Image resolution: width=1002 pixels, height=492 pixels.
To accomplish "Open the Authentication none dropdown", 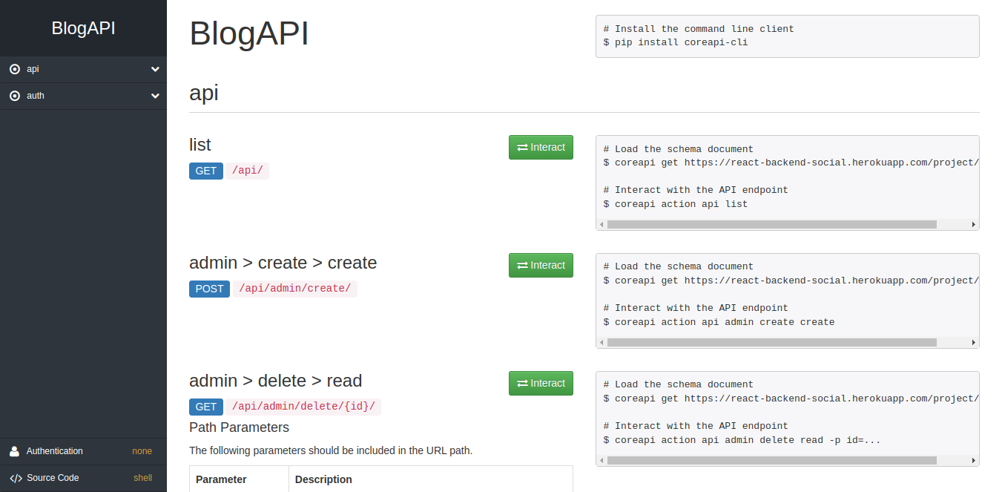I will 142,451.
